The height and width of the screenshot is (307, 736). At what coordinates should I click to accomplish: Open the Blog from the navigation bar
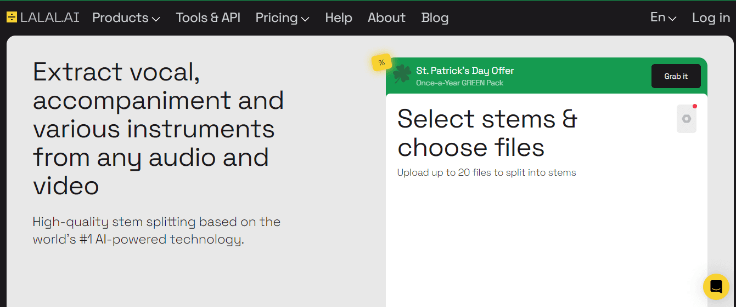[435, 18]
